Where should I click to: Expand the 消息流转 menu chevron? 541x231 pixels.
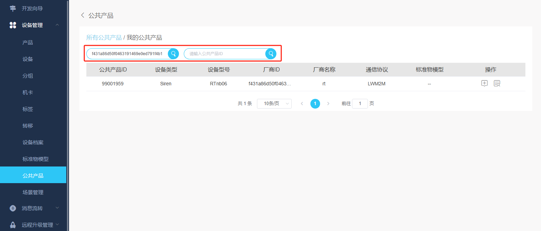pyautogui.click(x=57, y=208)
